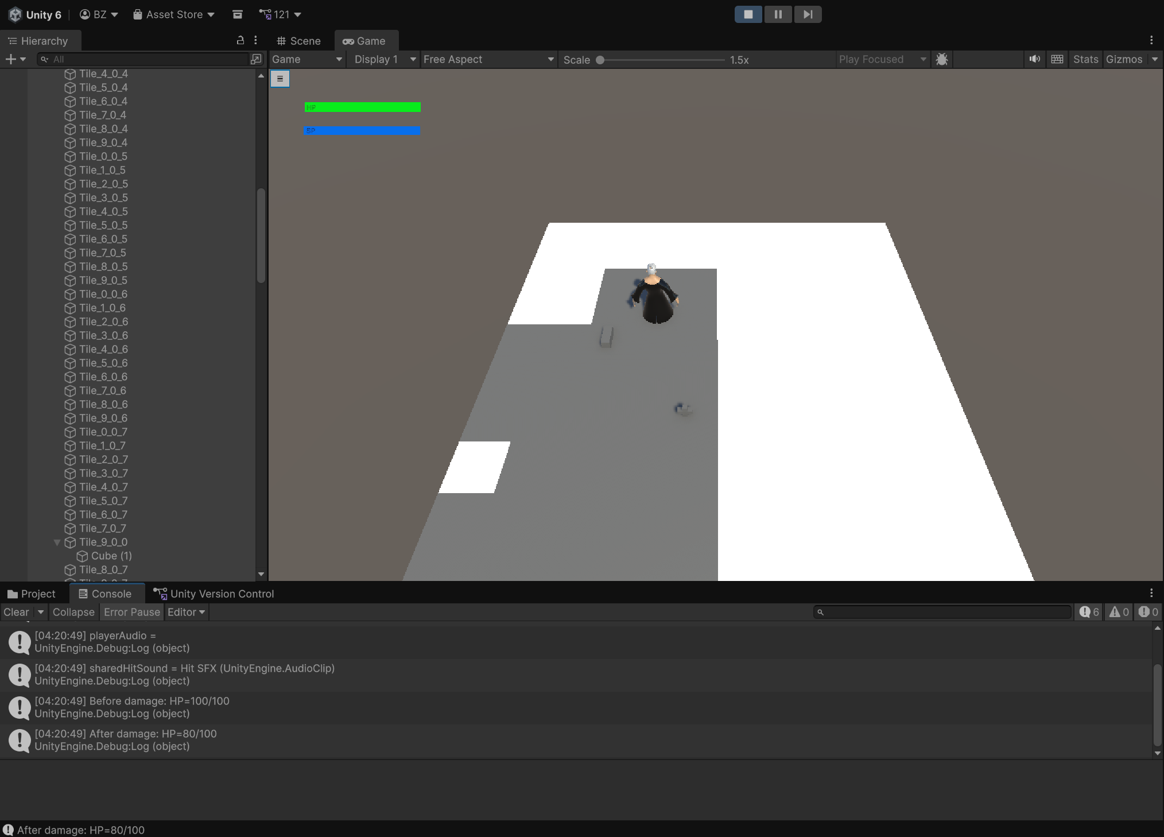This screenshot has width=1164, height=837.
Task: Open the Unity 6 logo menu
Action: point(35,14)
